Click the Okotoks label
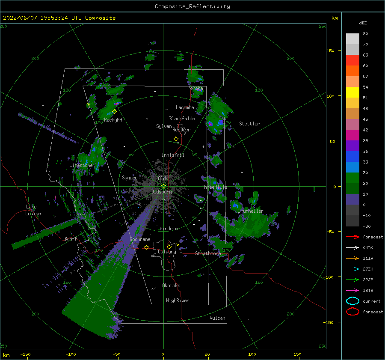 pos(171,286)
